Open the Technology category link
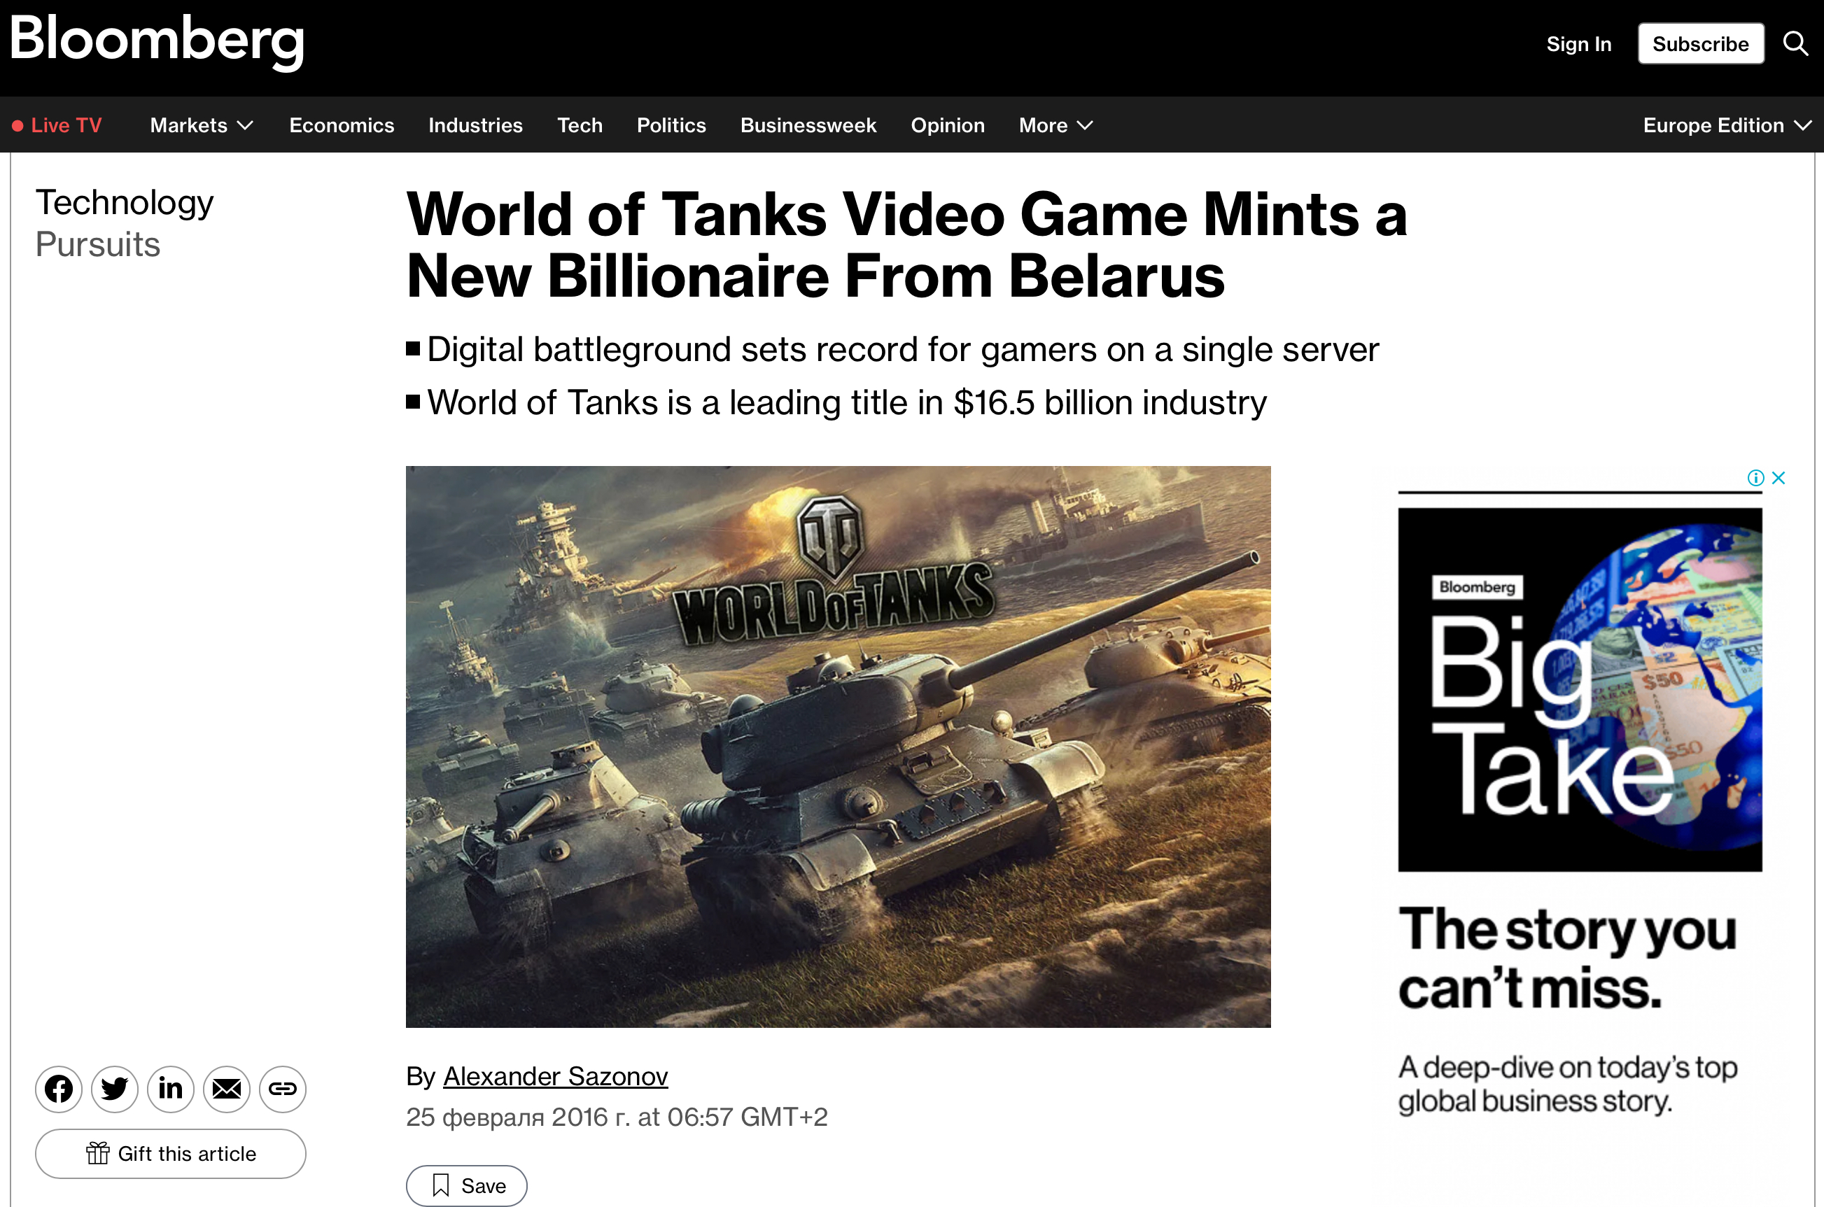Screen dimensions: 1824x1207 click(x=125, y=202)
